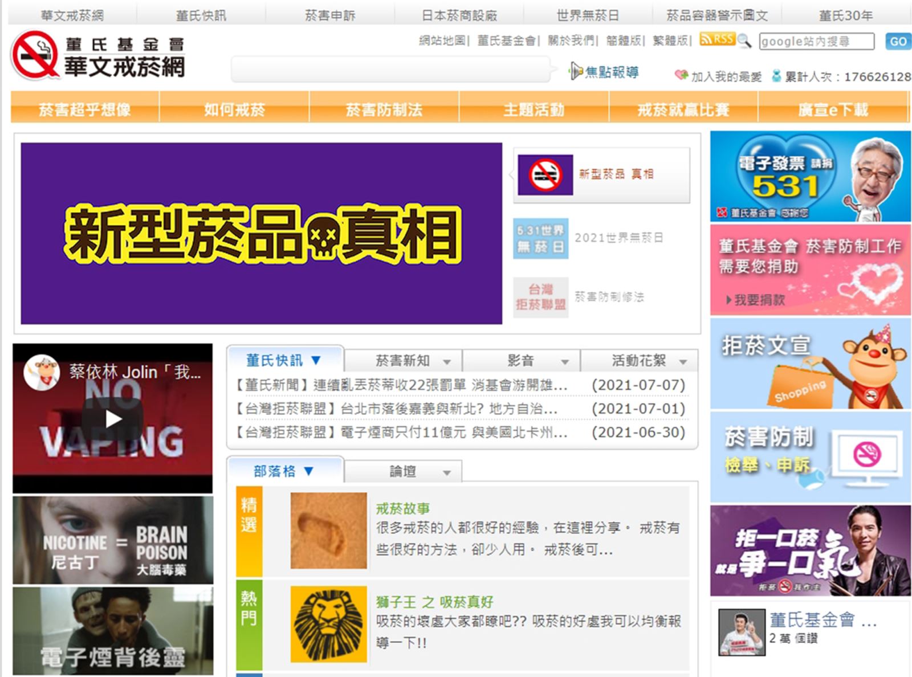The width and height of the screenshot is (912, 677).
Task: Open the 拒菸文宣 shopping banner
Action: (x=810, y=364)
